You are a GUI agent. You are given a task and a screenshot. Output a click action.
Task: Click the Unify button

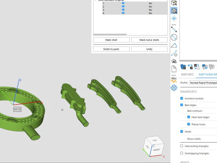149,49
